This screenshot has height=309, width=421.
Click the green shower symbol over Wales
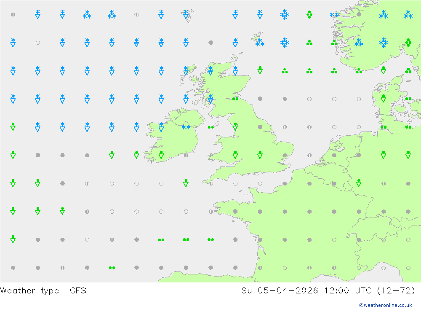[x=235, y=155]
